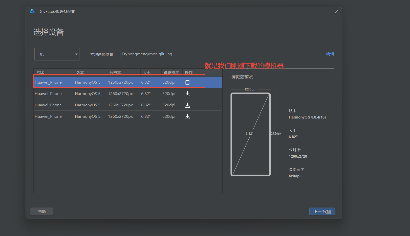Click Huawei_Phone name in the highlighted row
This screenshot has height=236, width=410.
48,82
